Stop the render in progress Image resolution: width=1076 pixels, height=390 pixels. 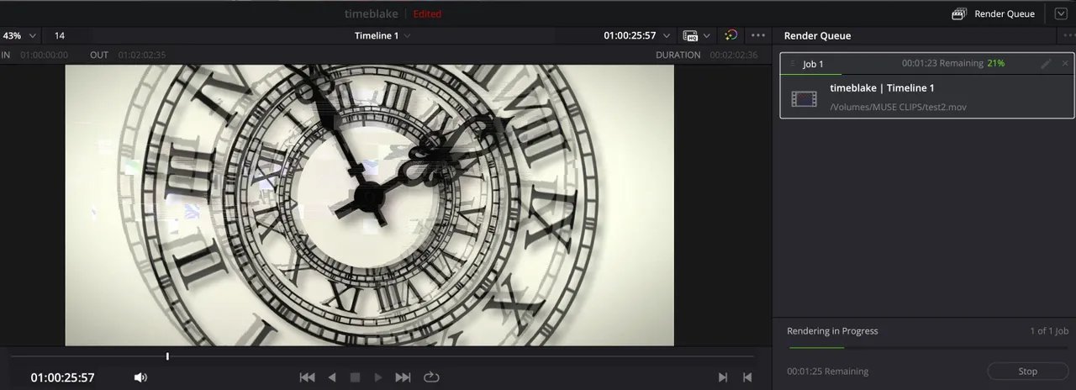point(1027,371)
